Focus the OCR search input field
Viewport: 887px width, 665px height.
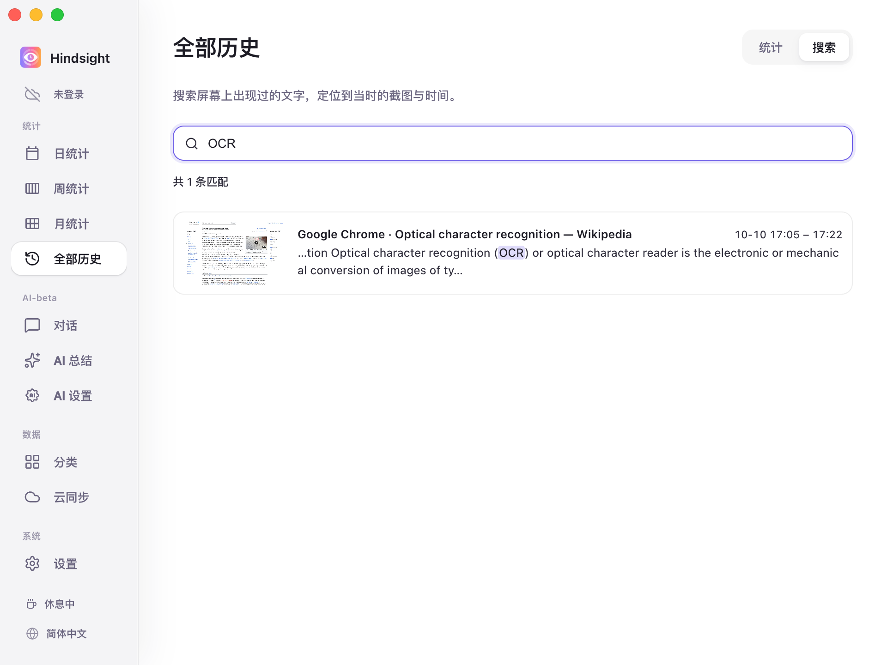point(512,143)
